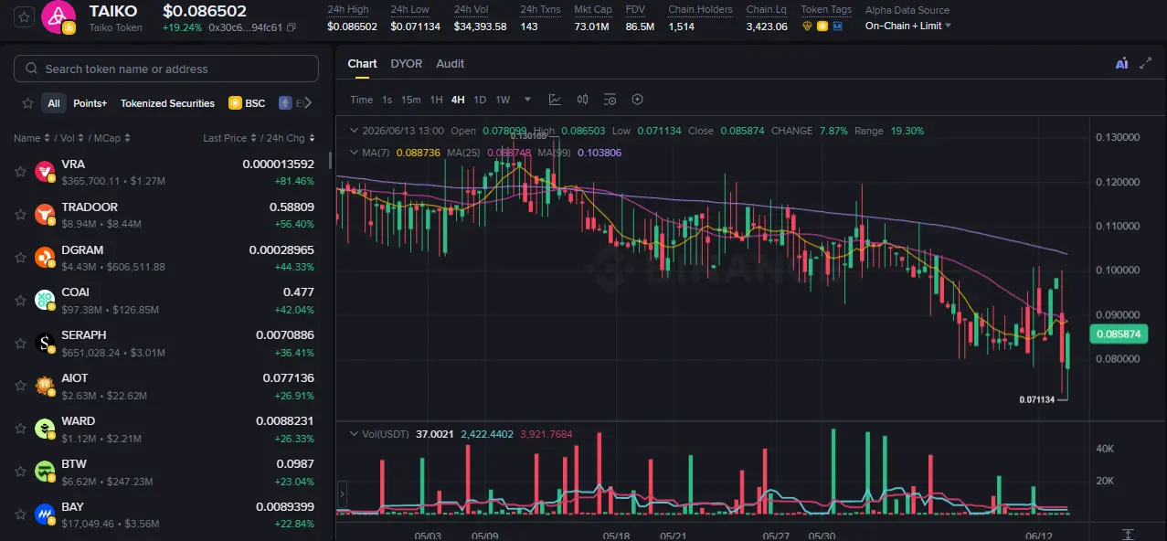
Task: Focus the search token name field
Action: click(x=166, y=69)
